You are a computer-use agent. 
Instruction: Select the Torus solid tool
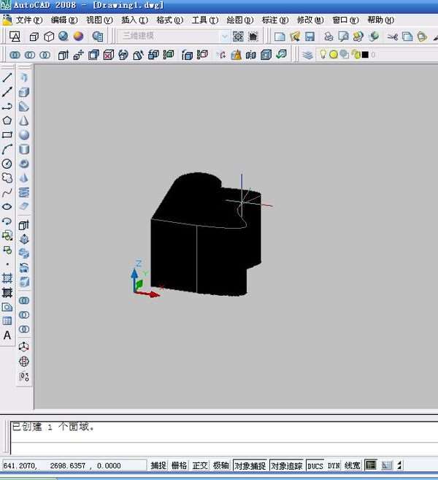tap(24, 164)
